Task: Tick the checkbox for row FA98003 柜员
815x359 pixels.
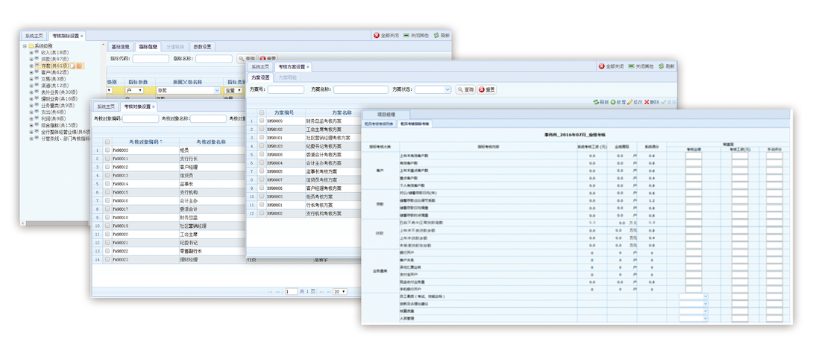Action: [107, 150]
